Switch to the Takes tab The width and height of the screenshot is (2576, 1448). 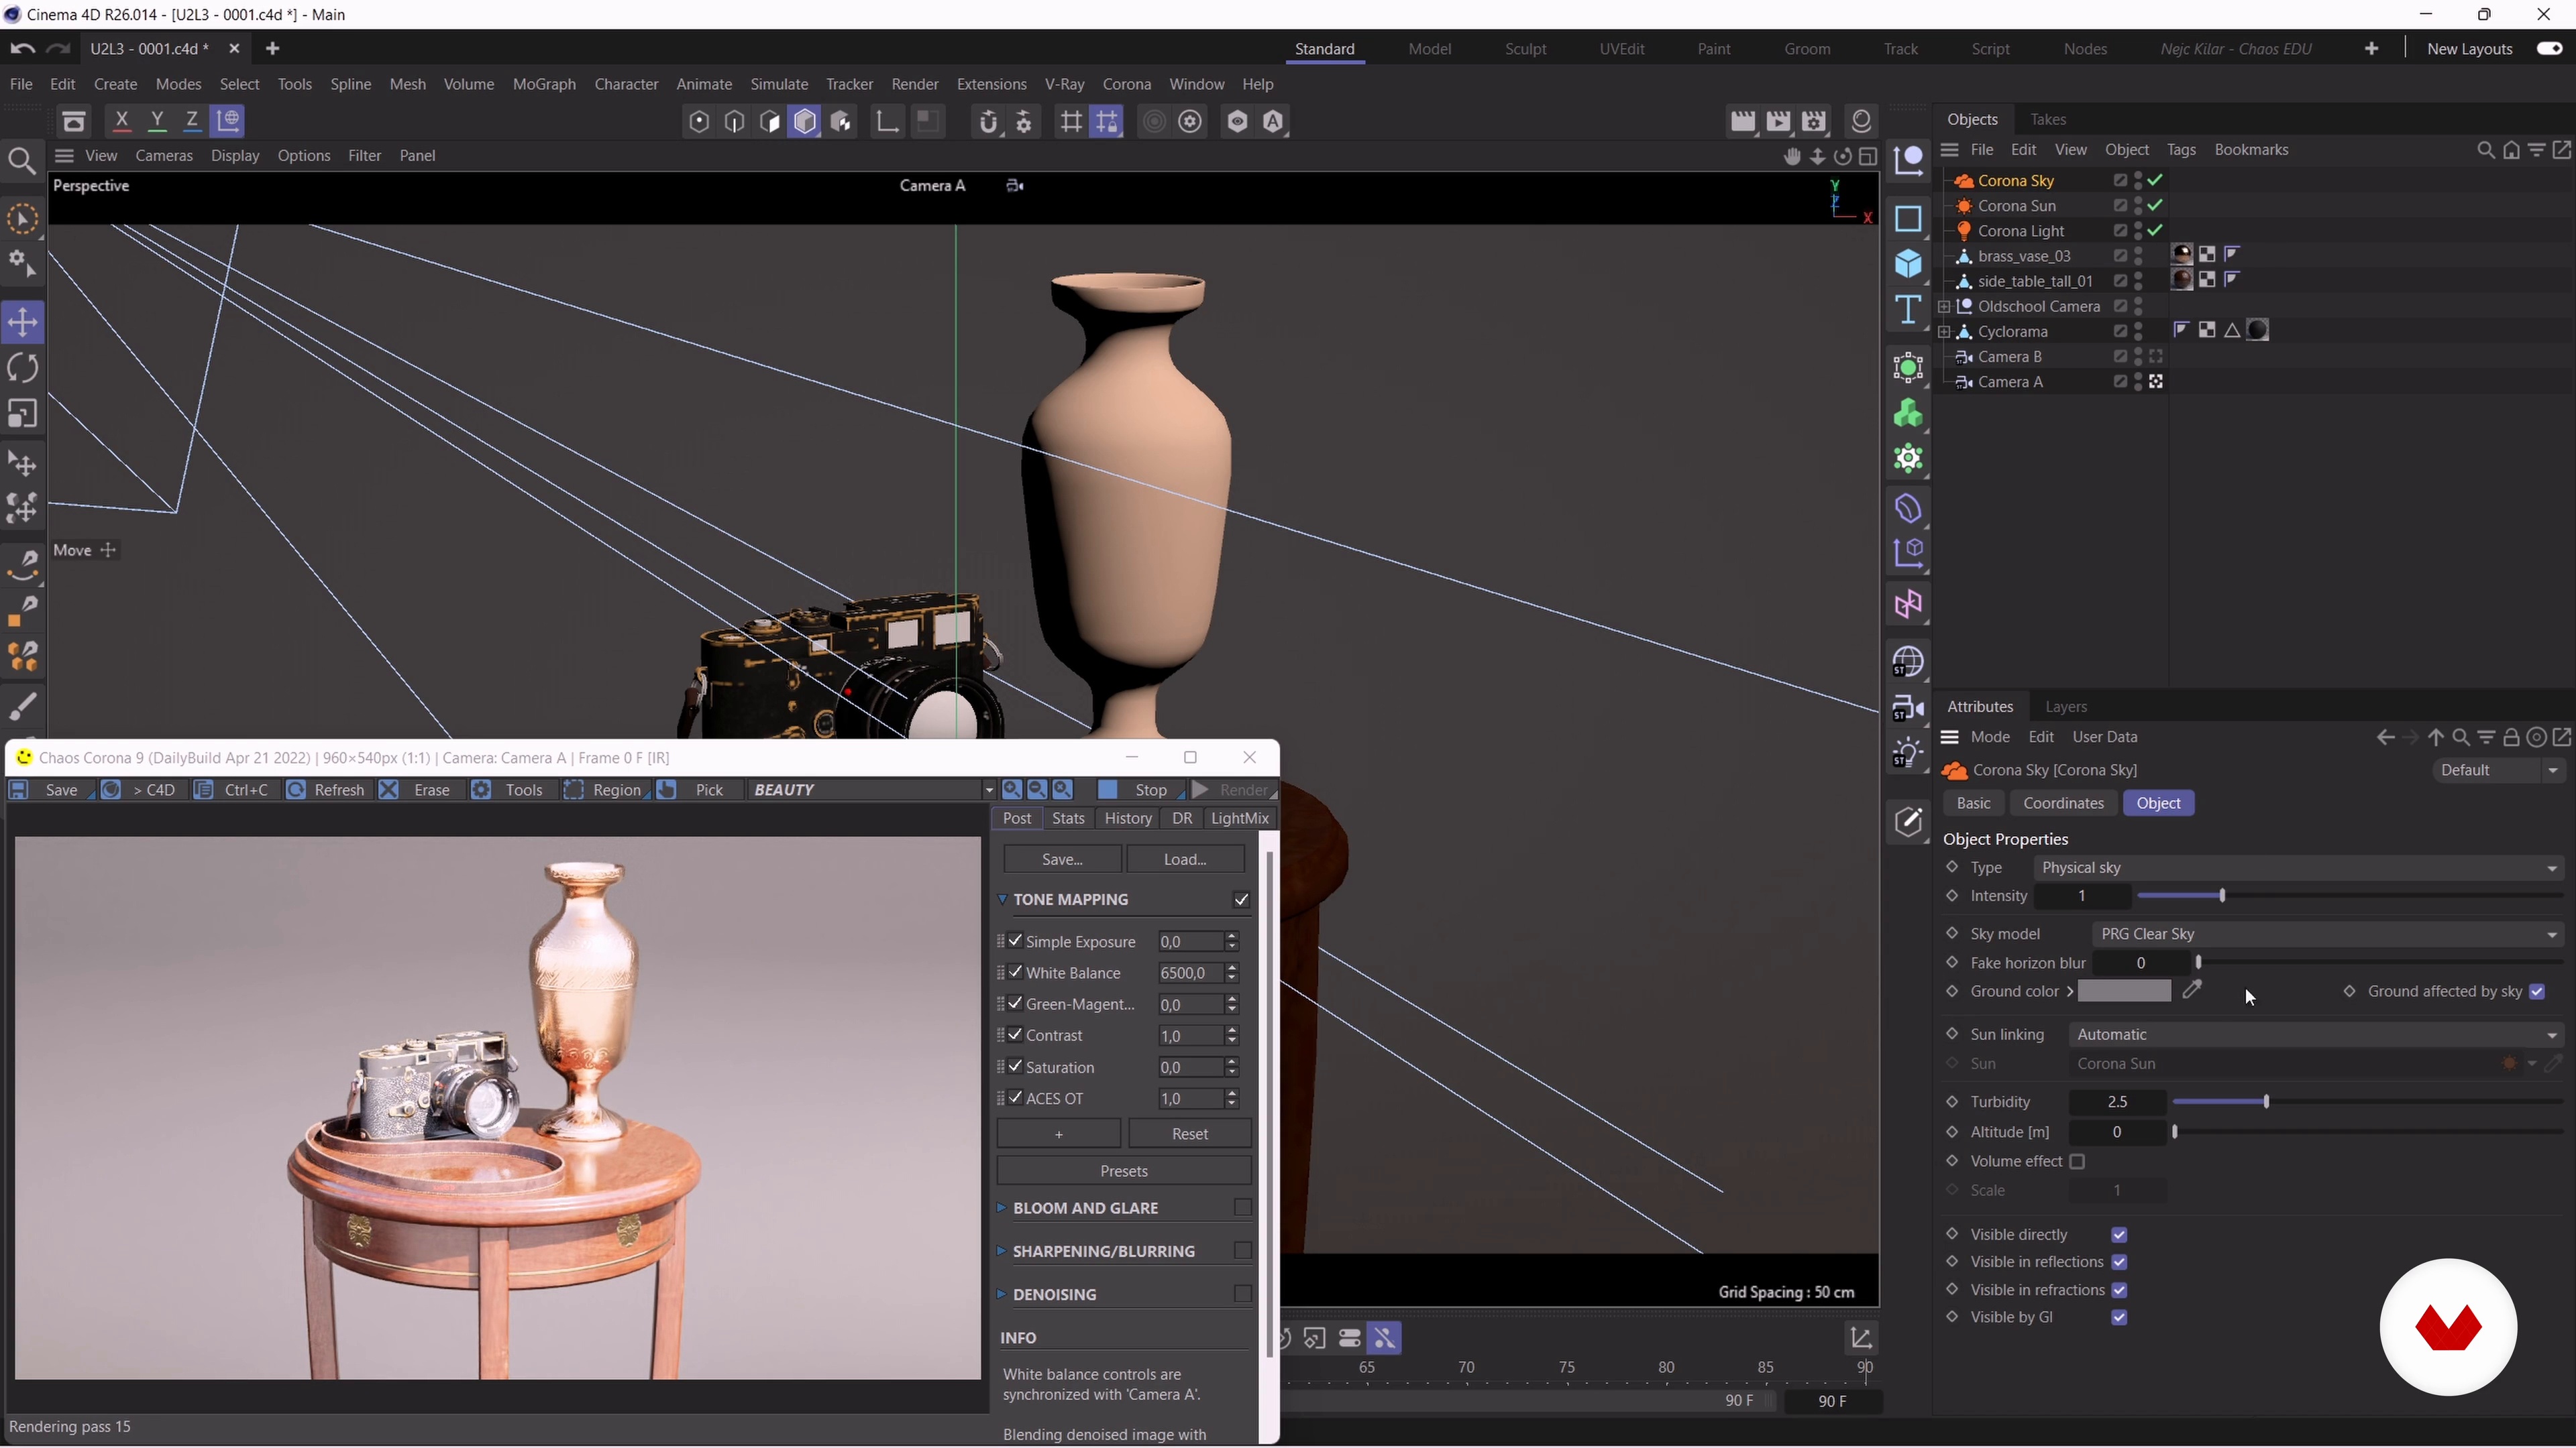point(2047,120)
